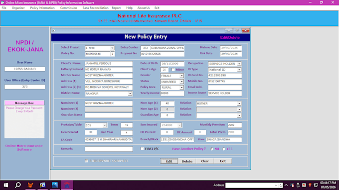Click the Monthly Premium field
The width and height of the screenshot is (339, 190).
235,125
